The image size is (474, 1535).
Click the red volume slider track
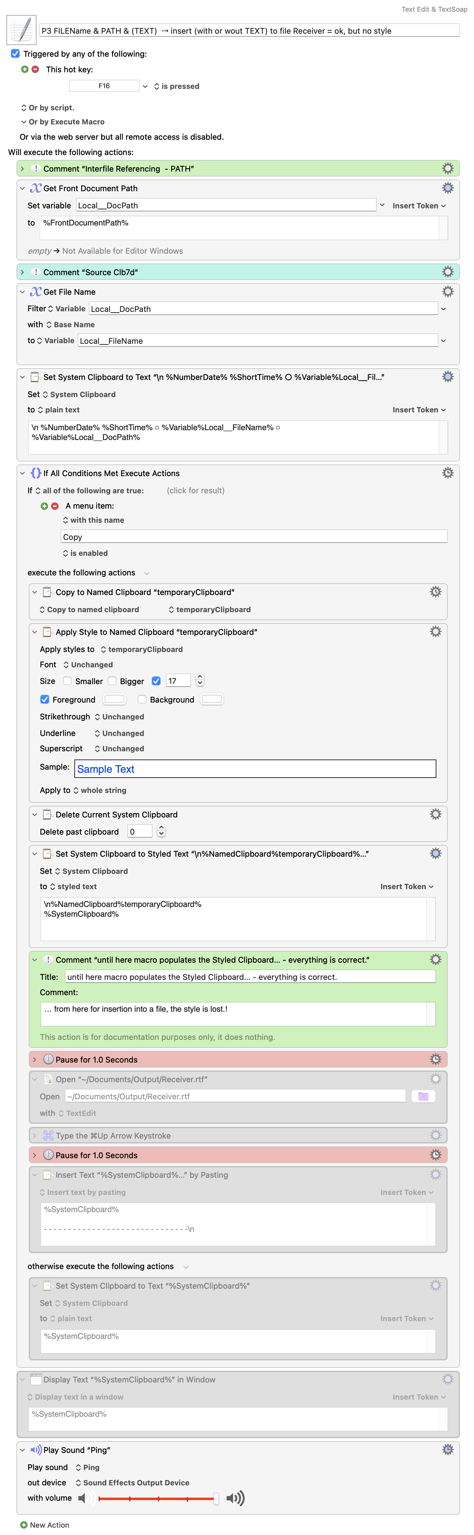[x=157, y=1498]
